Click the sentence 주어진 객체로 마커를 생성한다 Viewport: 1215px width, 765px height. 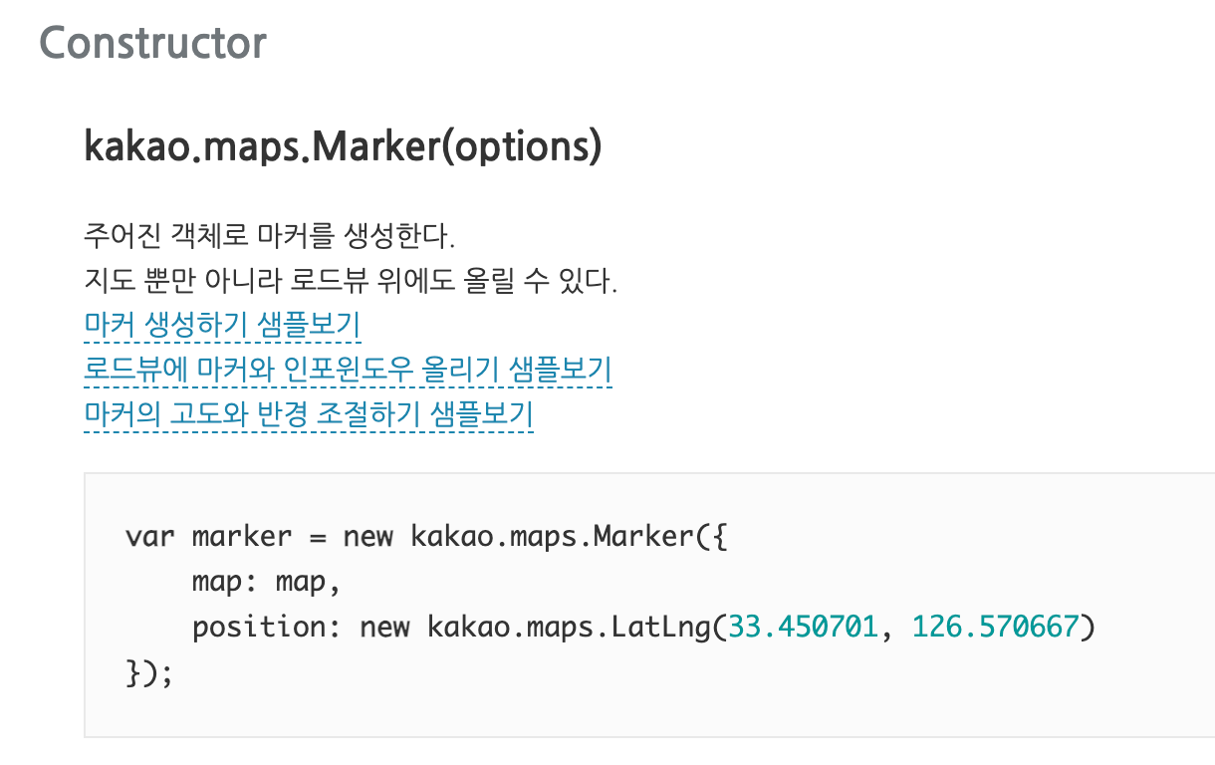coord(269,238)
